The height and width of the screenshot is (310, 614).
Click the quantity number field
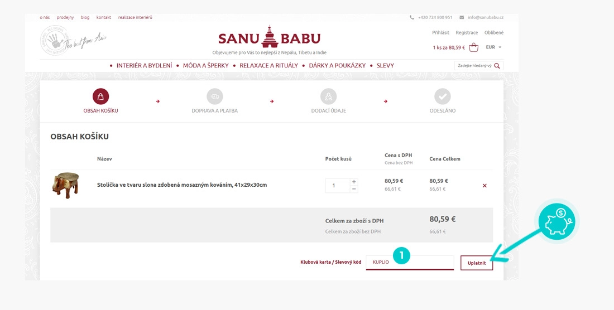point(337,186)
